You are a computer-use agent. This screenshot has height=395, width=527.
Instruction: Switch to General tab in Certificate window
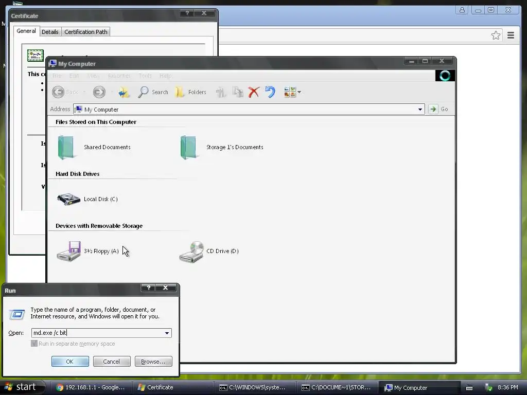click(x=26, y=31)
